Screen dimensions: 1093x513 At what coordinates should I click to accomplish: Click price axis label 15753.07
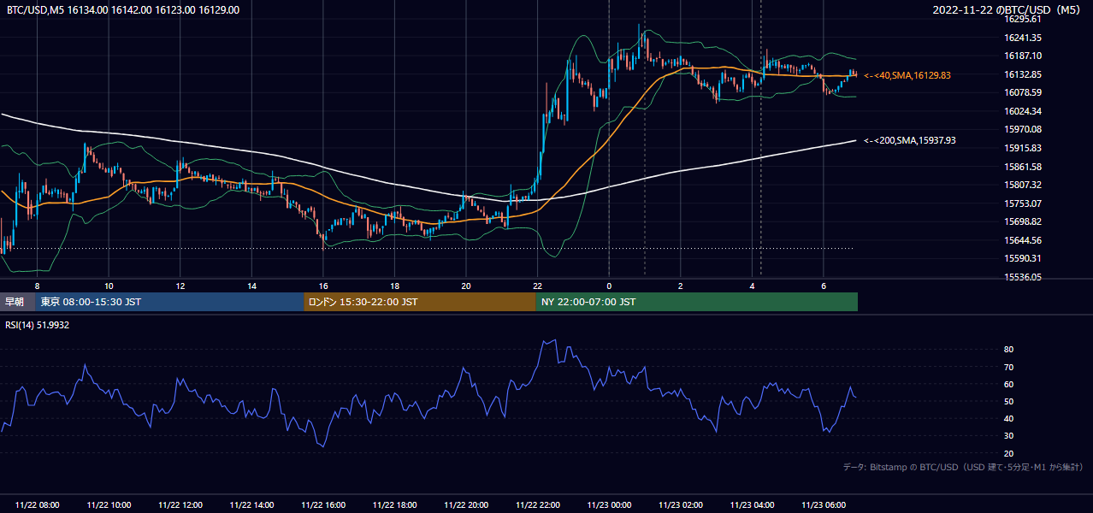(1022, 203)
